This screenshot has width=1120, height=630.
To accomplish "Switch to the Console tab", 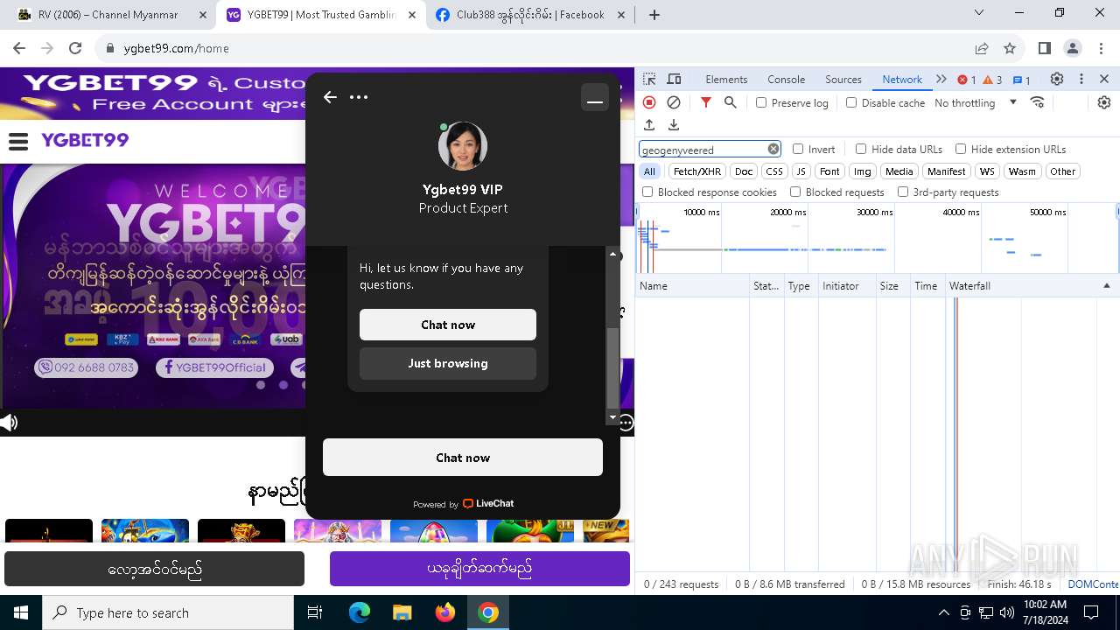I will click(786, 79).
